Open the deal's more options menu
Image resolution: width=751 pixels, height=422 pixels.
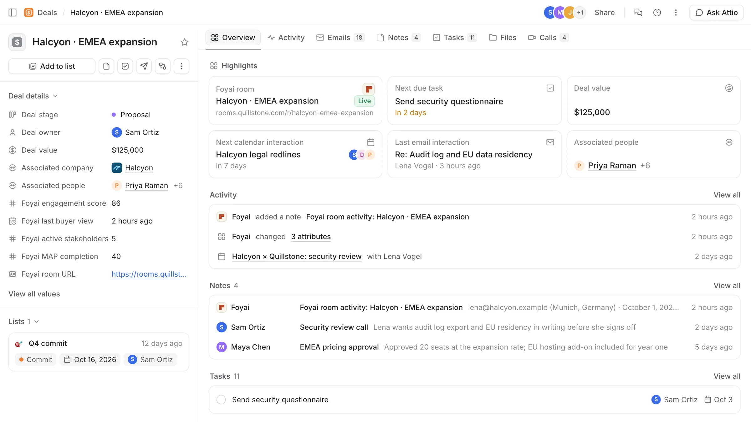click(x=181, y=66)
